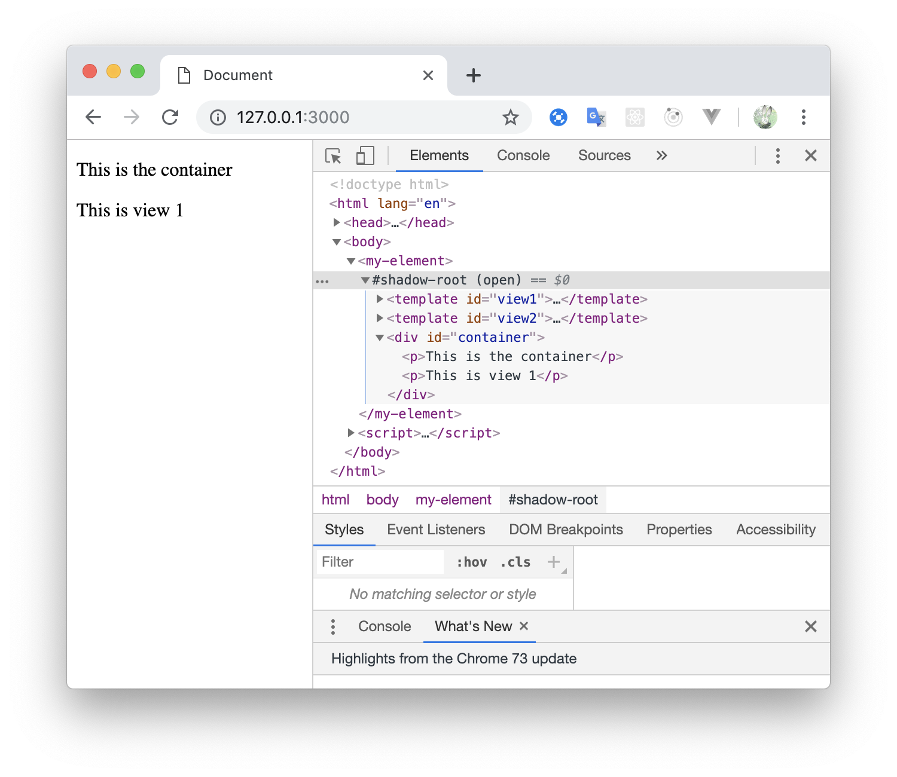Expand the head element node
Image resolution: width=897 pixels, height=777 pixels.
[337, 222]
